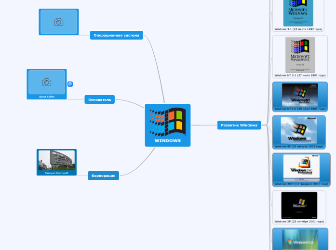The height and width of the screenshot is (250, 336).
Task: Click the Билл Гейтс caption text
Action: click(46, 97)
